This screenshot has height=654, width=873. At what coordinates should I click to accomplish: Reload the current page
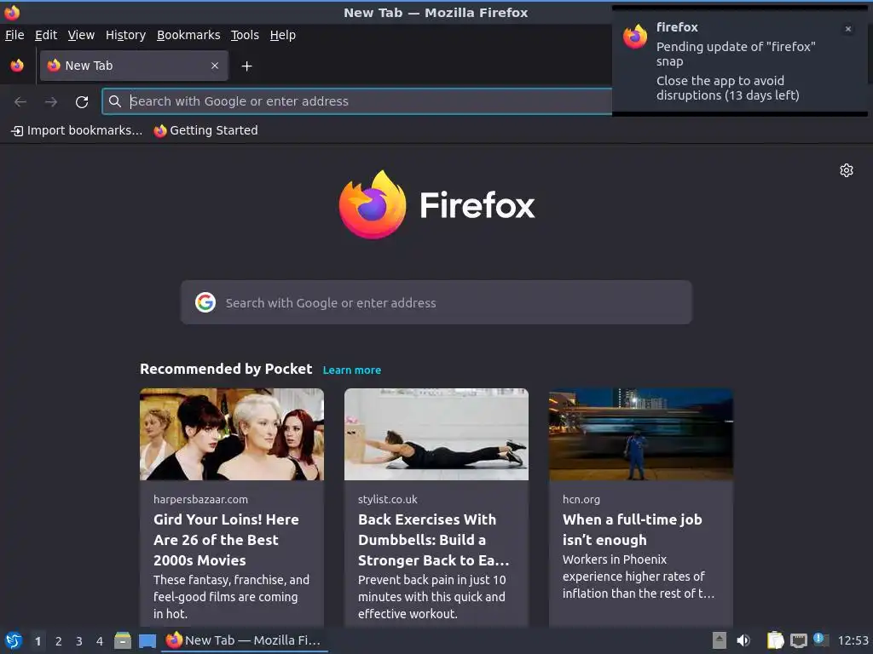pyautogui.click(x=82, y=102)
